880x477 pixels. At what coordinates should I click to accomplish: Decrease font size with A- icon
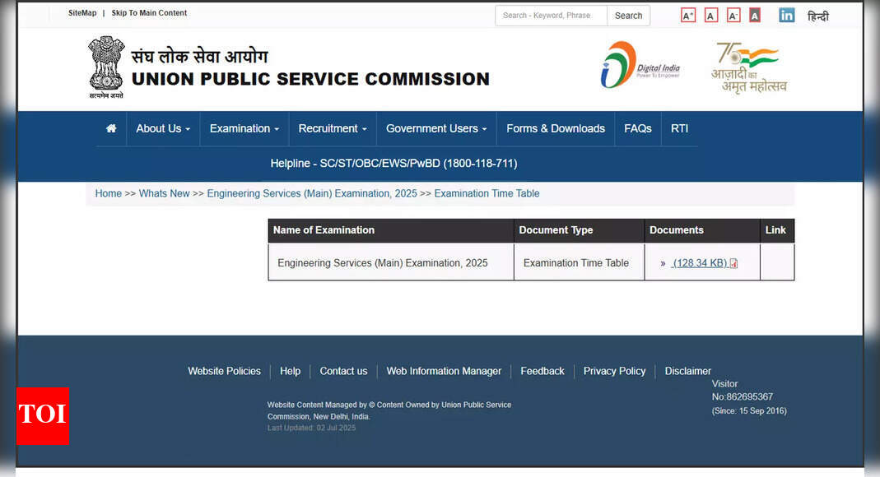click(733, 16)
